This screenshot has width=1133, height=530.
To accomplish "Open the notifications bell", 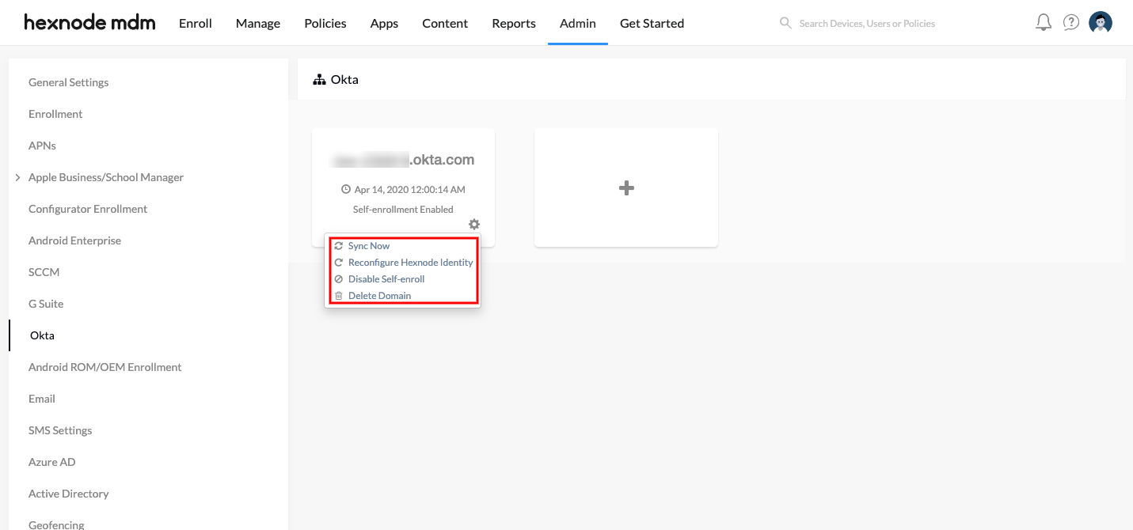I will (1044, 22).
